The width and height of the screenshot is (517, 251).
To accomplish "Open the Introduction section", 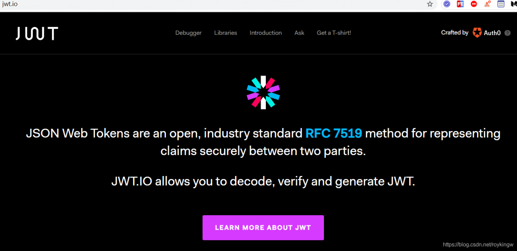I will 266,33.
